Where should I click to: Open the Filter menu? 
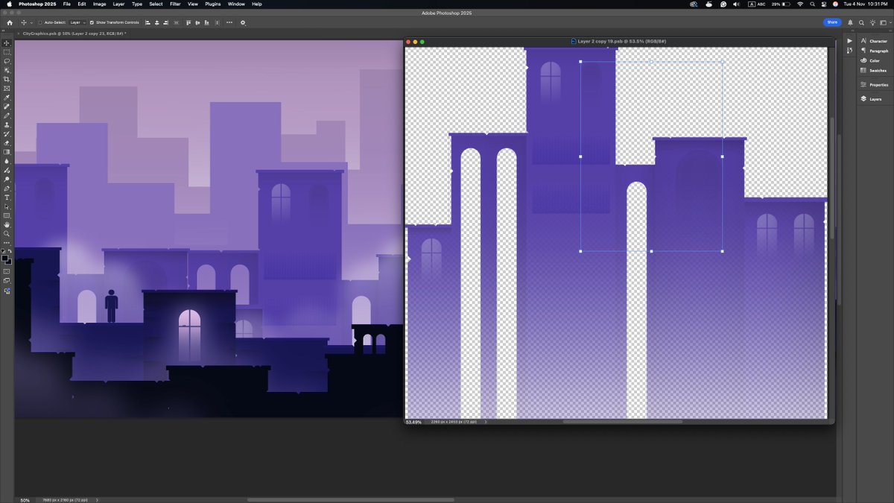[175, 4]
